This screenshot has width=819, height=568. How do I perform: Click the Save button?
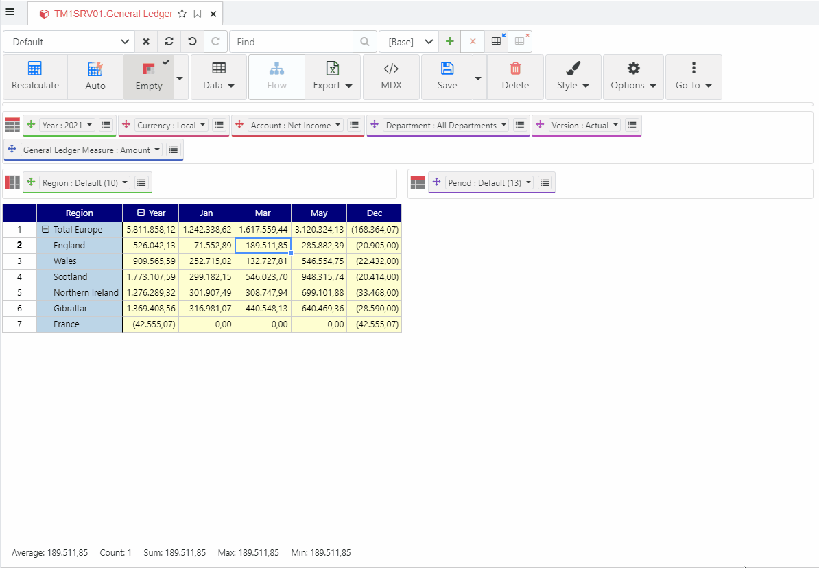click(447, 77)
